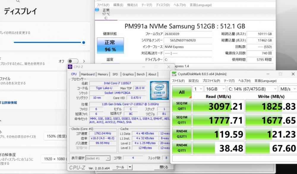Start the SEQ1M Q1T1 benchmark
Viewport: 297px width, 174px height.
(182, 120)
